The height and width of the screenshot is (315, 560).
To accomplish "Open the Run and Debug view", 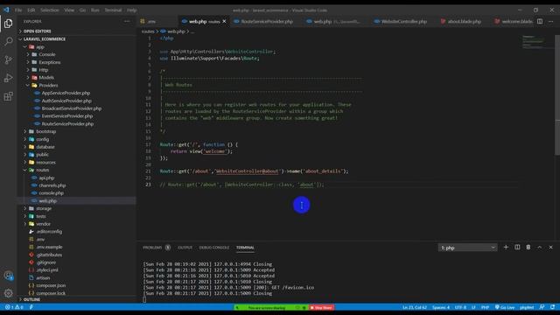I will pos(8,78).
